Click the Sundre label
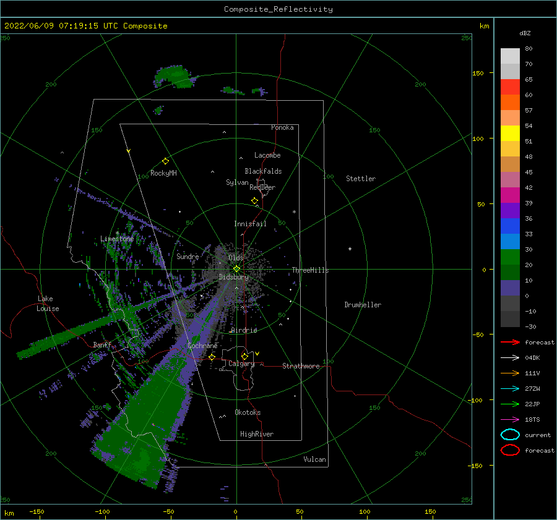557x520 pixels. pos(188,256)
